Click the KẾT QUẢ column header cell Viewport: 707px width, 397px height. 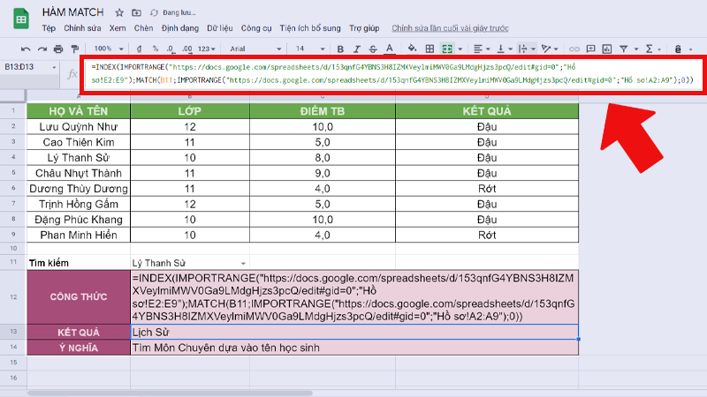click(x=486, y=111)
